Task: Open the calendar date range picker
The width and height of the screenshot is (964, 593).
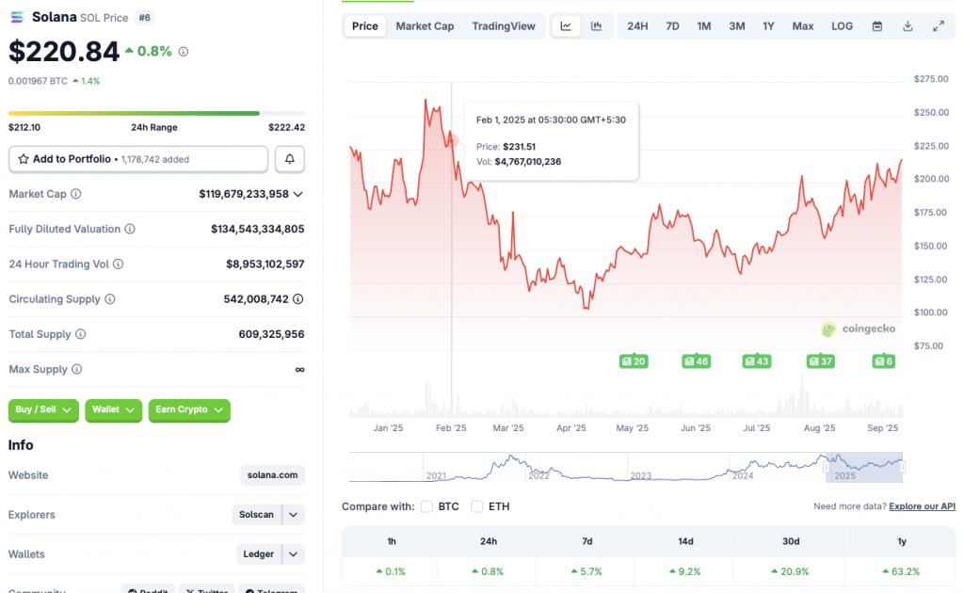Action: coord(877,26)
